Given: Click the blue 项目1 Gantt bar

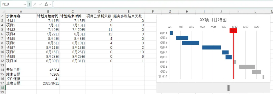Looking at the screenshot, I should 171,33.
